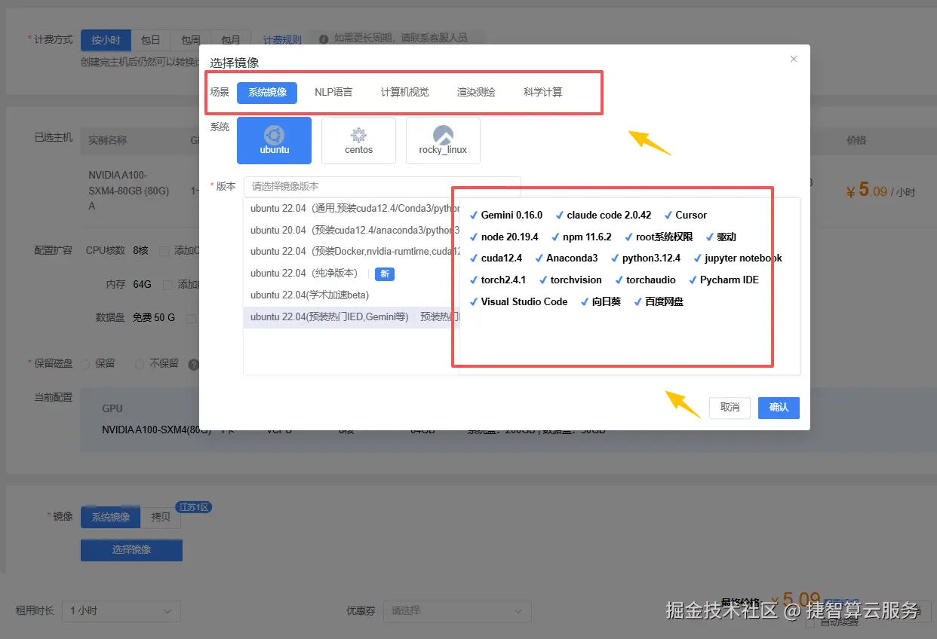Select 拷贝 in the 镜像 row
Viewport: 937px width, 639px height.
[x=161, y=518]
